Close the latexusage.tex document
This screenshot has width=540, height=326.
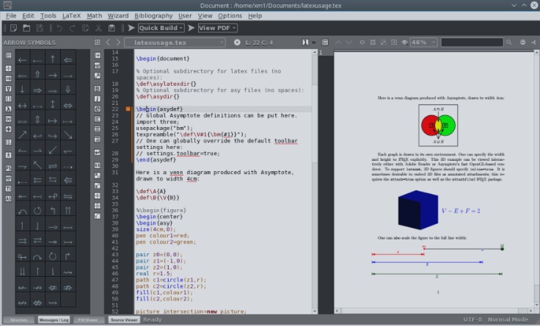(x=237, y=43)
